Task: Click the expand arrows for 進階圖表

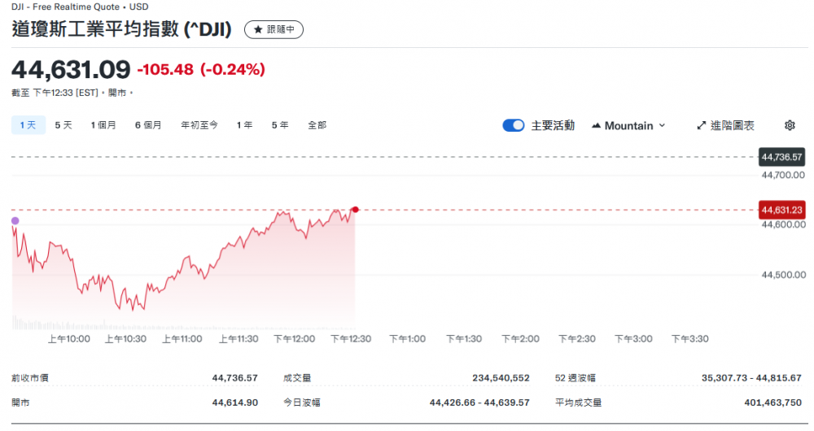Action: 702,125
